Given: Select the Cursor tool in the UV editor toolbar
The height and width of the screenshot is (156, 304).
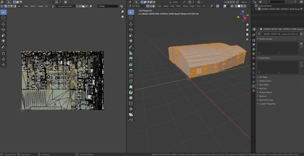Looking at the screenshot, I should coord(3,18).
